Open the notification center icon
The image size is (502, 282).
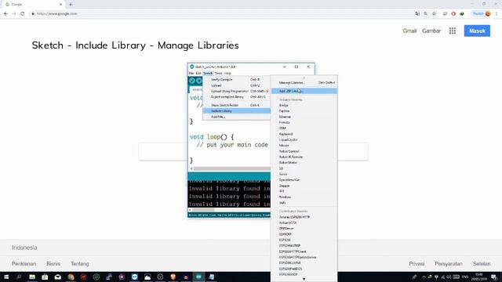coord(494,277)
